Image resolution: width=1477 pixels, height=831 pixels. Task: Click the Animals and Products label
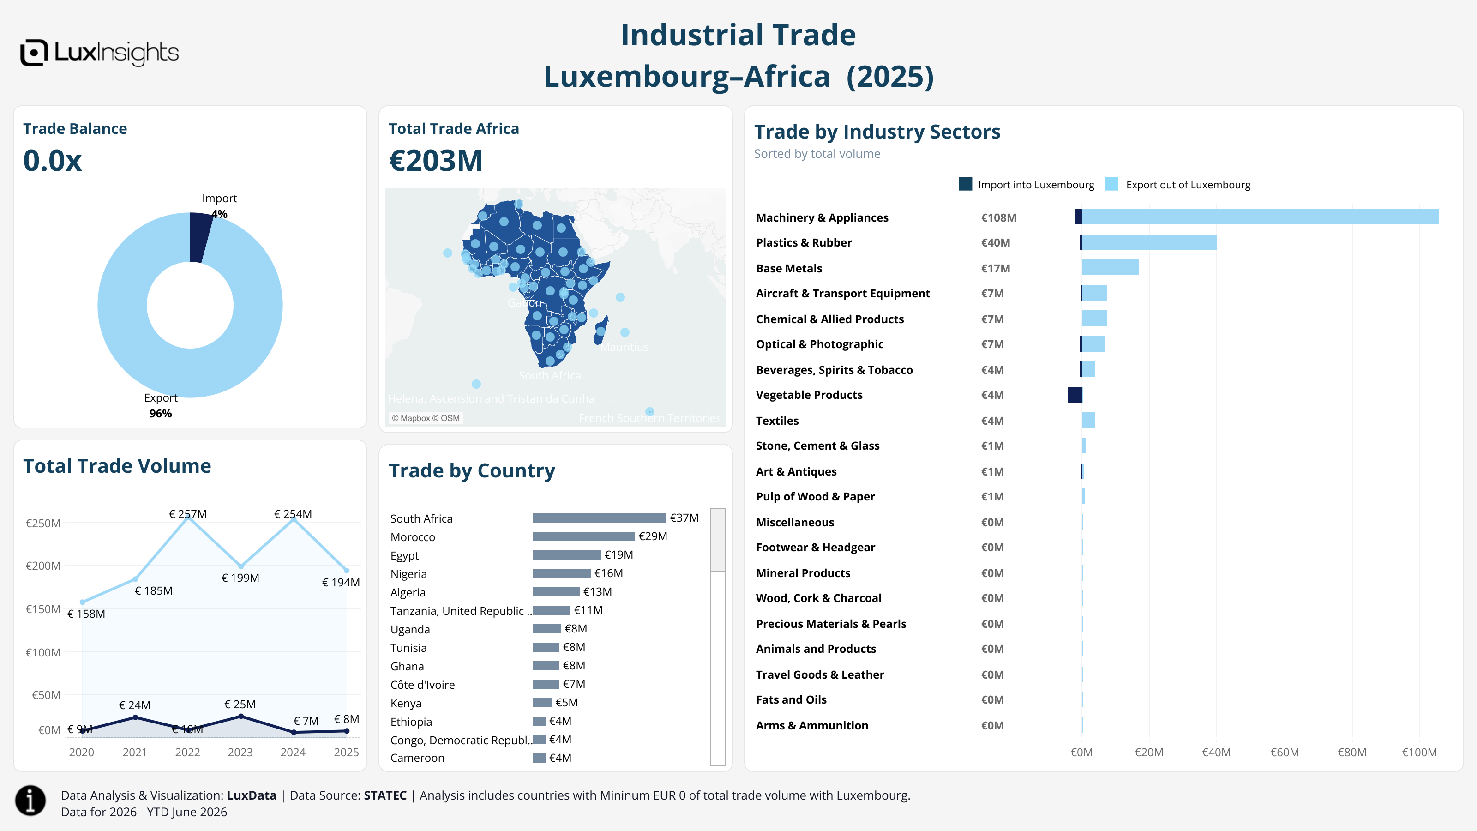[x=816, y=649]
